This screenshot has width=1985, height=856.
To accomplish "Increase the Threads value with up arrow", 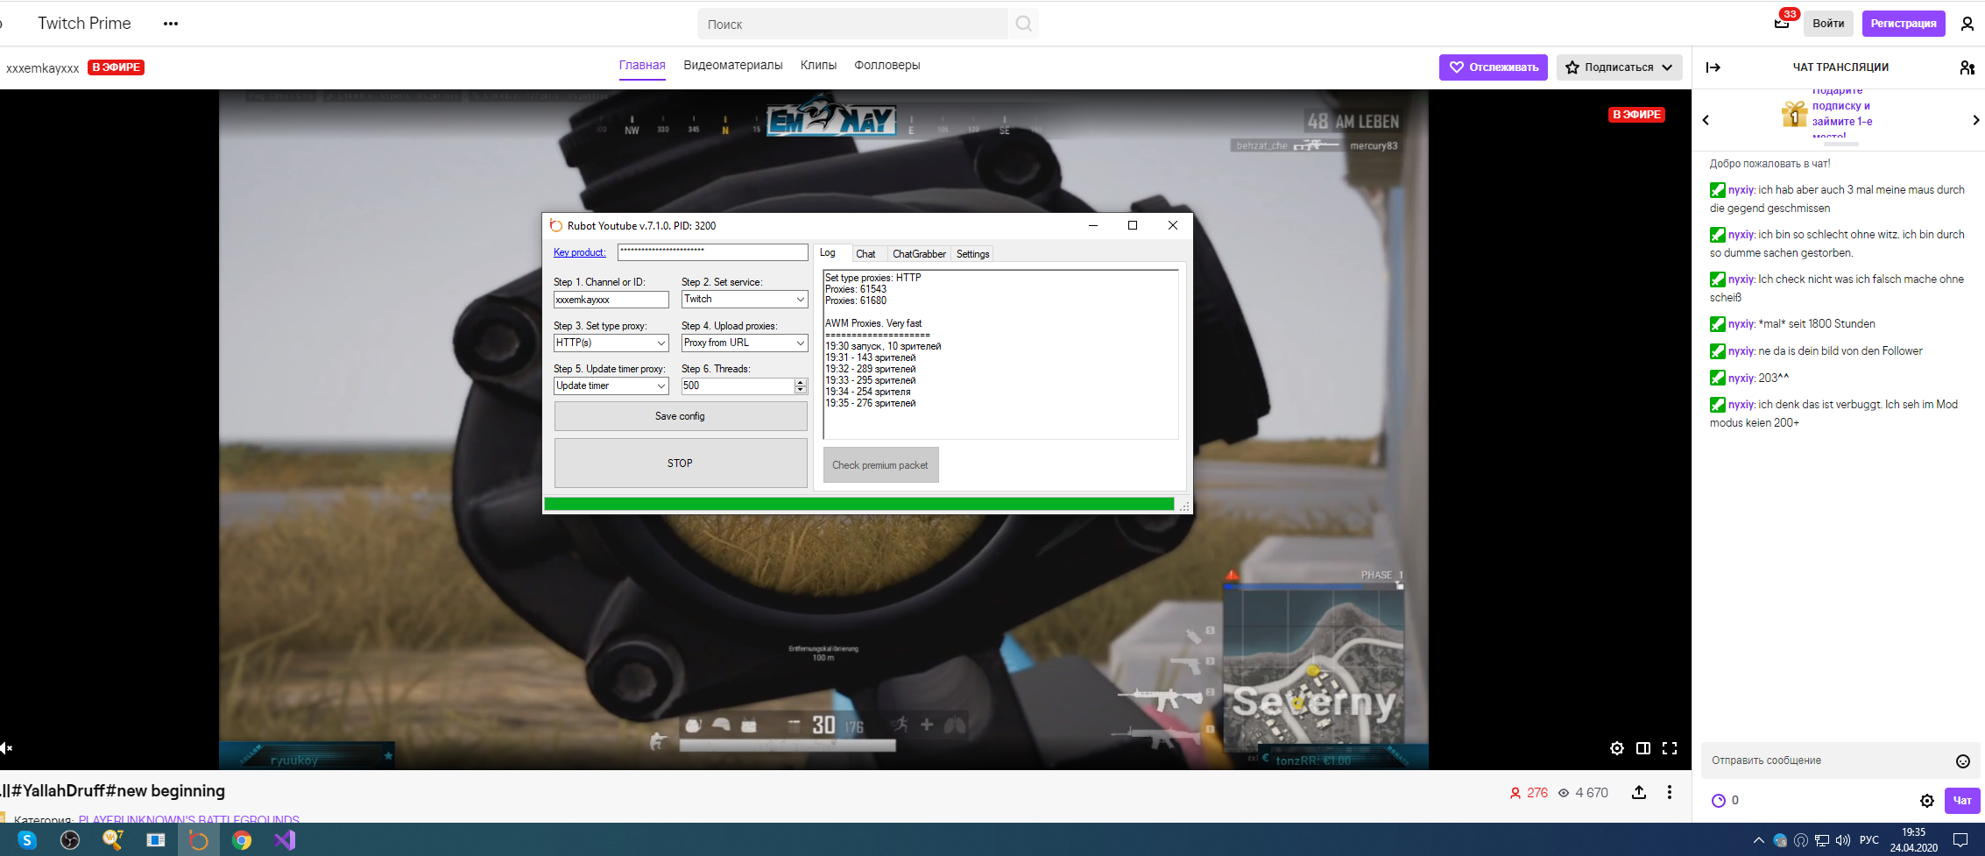I will (x=800, y=382).
